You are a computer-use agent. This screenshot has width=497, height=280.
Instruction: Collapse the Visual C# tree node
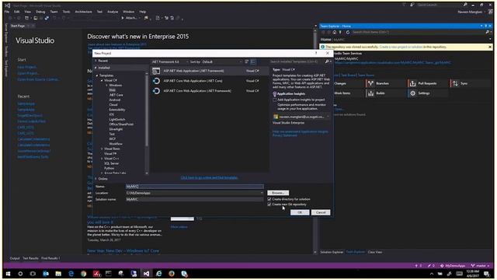[x=102, y=80]
